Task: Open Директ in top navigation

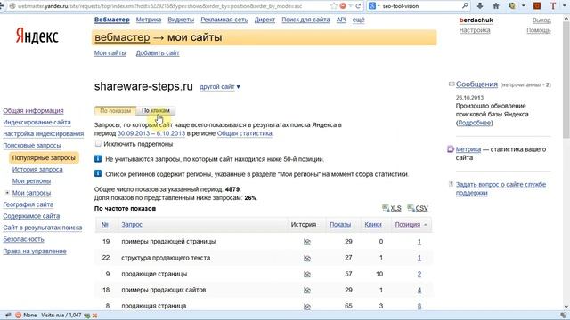Action: (x=265, y=20)
